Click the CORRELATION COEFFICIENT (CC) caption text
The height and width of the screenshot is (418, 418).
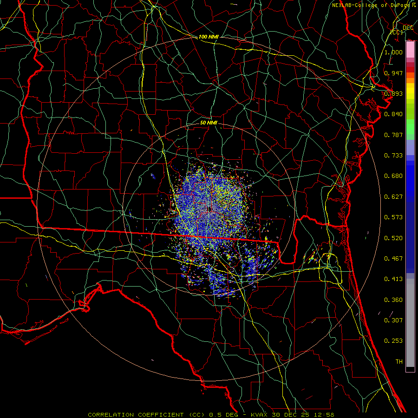[x=146, y=415]
